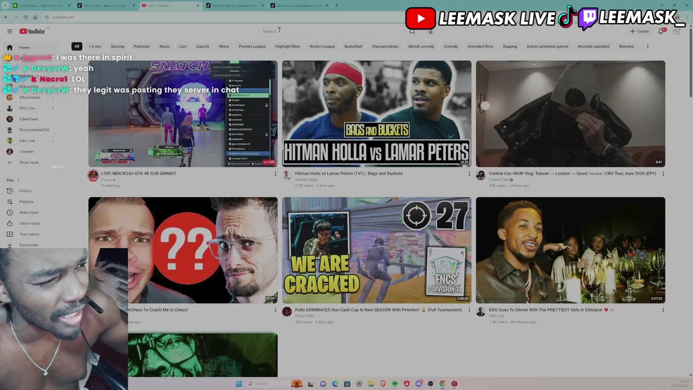The image size is (693, 390).
Task: Click the Create button
Action: tap(639, 31)
